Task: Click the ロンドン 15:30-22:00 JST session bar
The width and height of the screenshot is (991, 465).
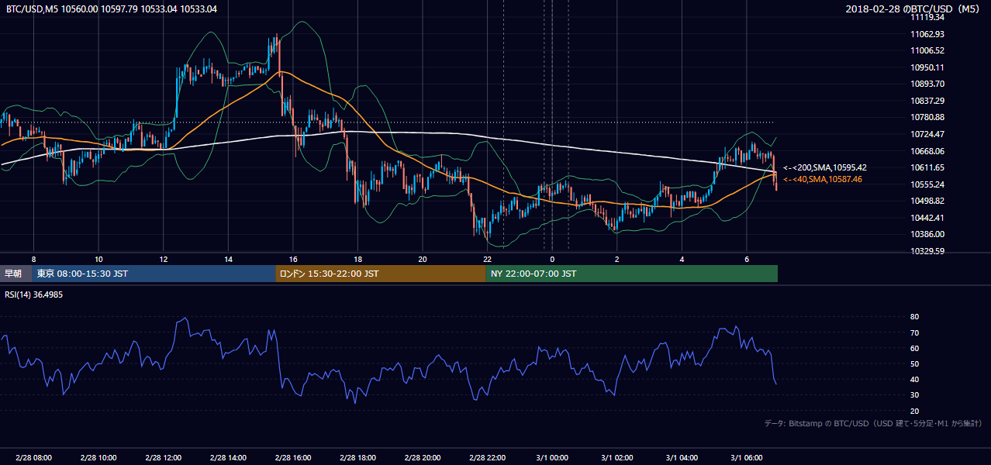Action: tap(381, 274)
